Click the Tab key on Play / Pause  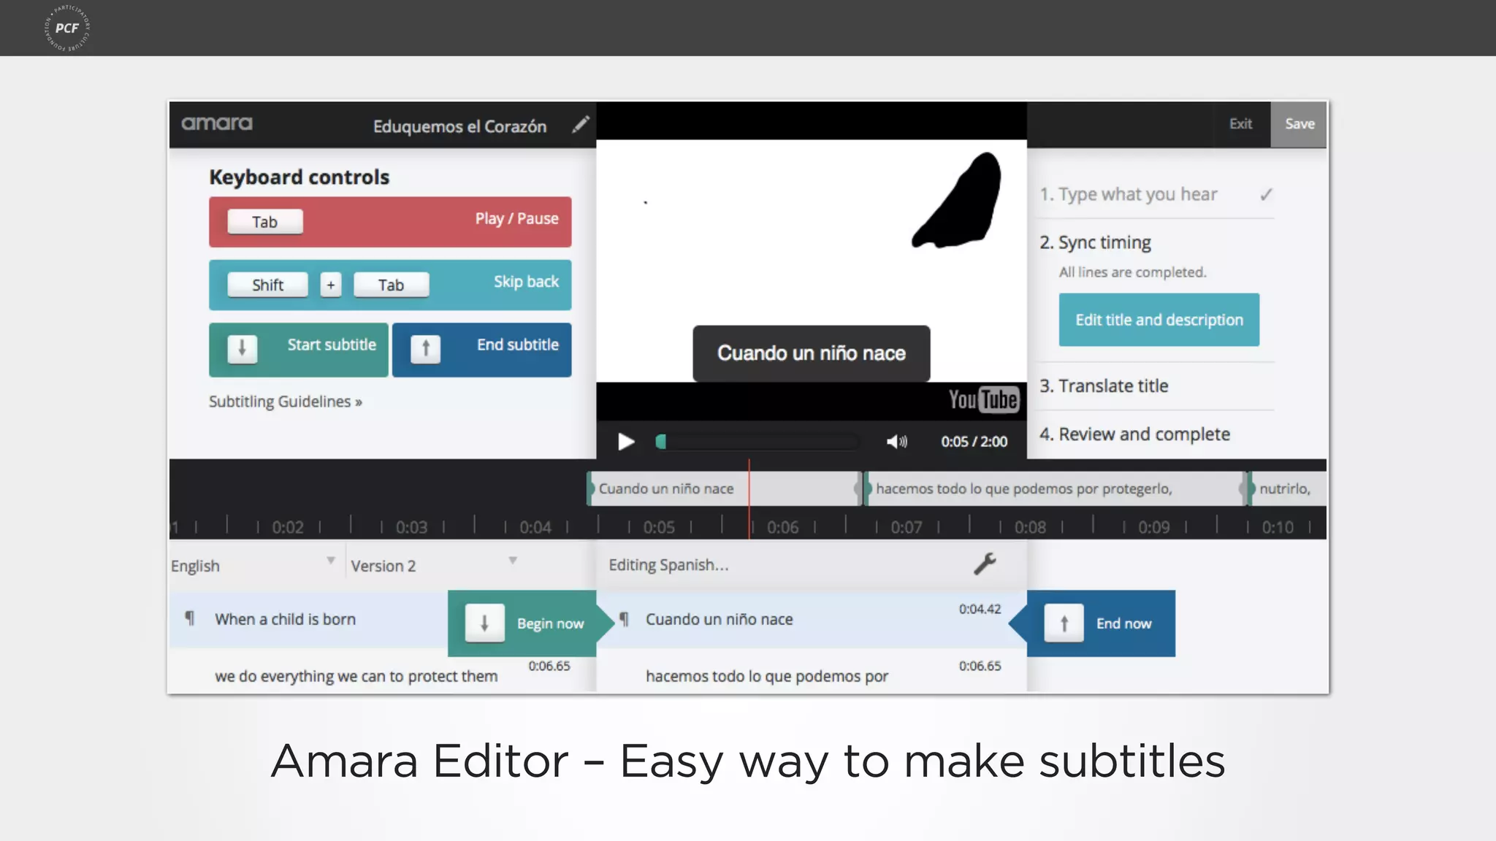[264, 222]
